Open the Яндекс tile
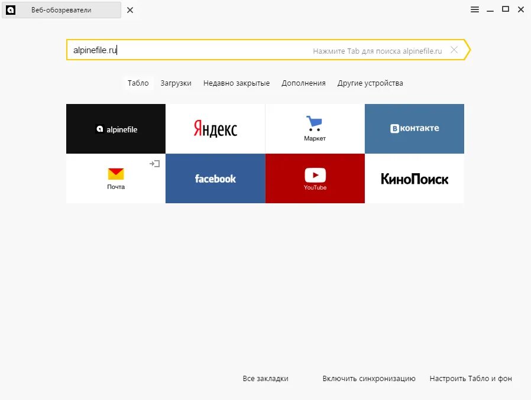This screenshot has width=531, height=400. click(215, 129)
